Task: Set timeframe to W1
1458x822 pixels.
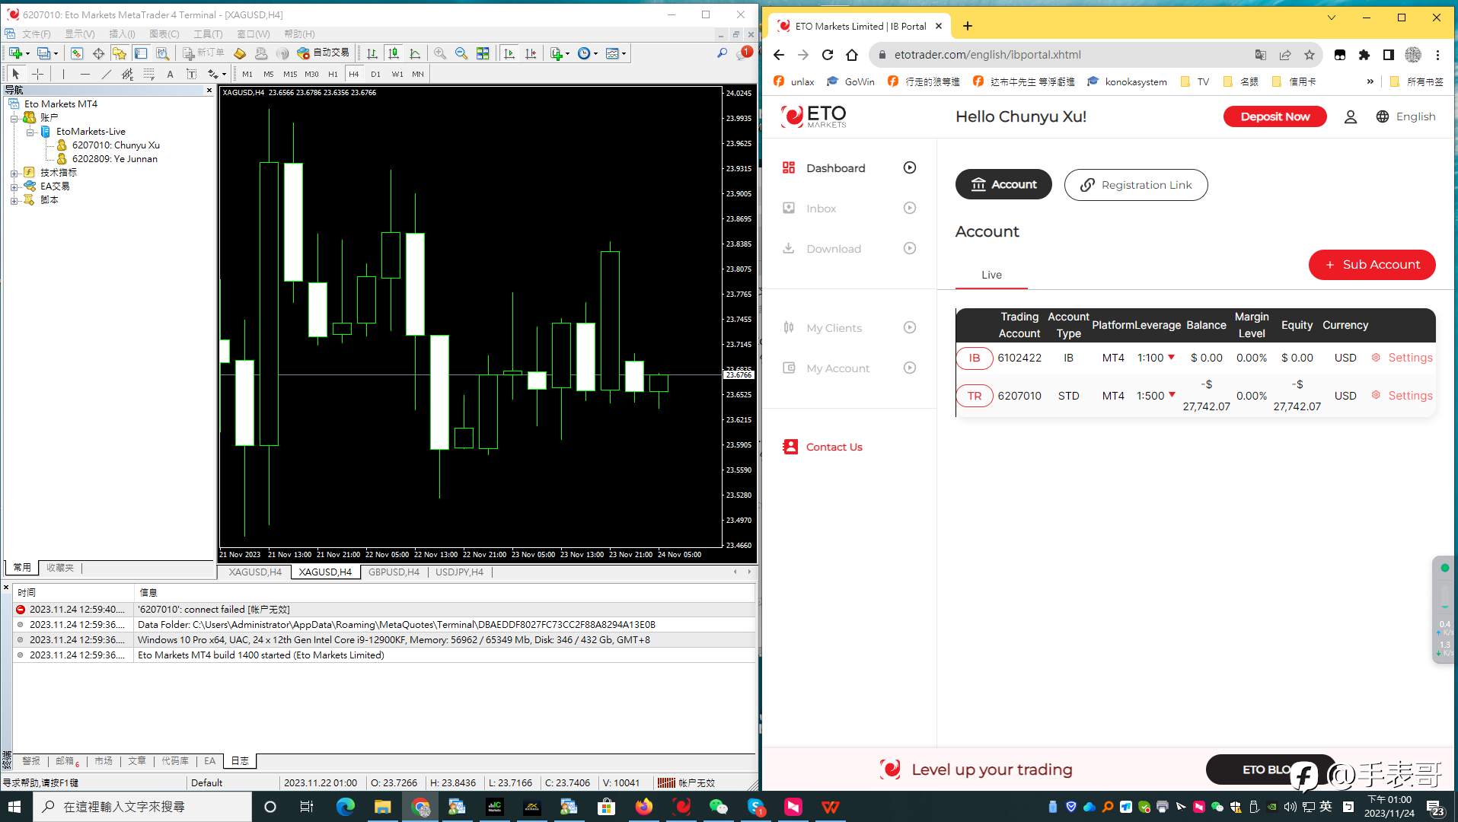Action: (x=397, y=74)
